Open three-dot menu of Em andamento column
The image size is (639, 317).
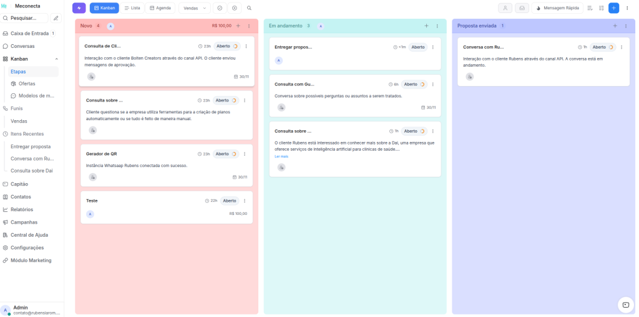(x=437, y=26)
